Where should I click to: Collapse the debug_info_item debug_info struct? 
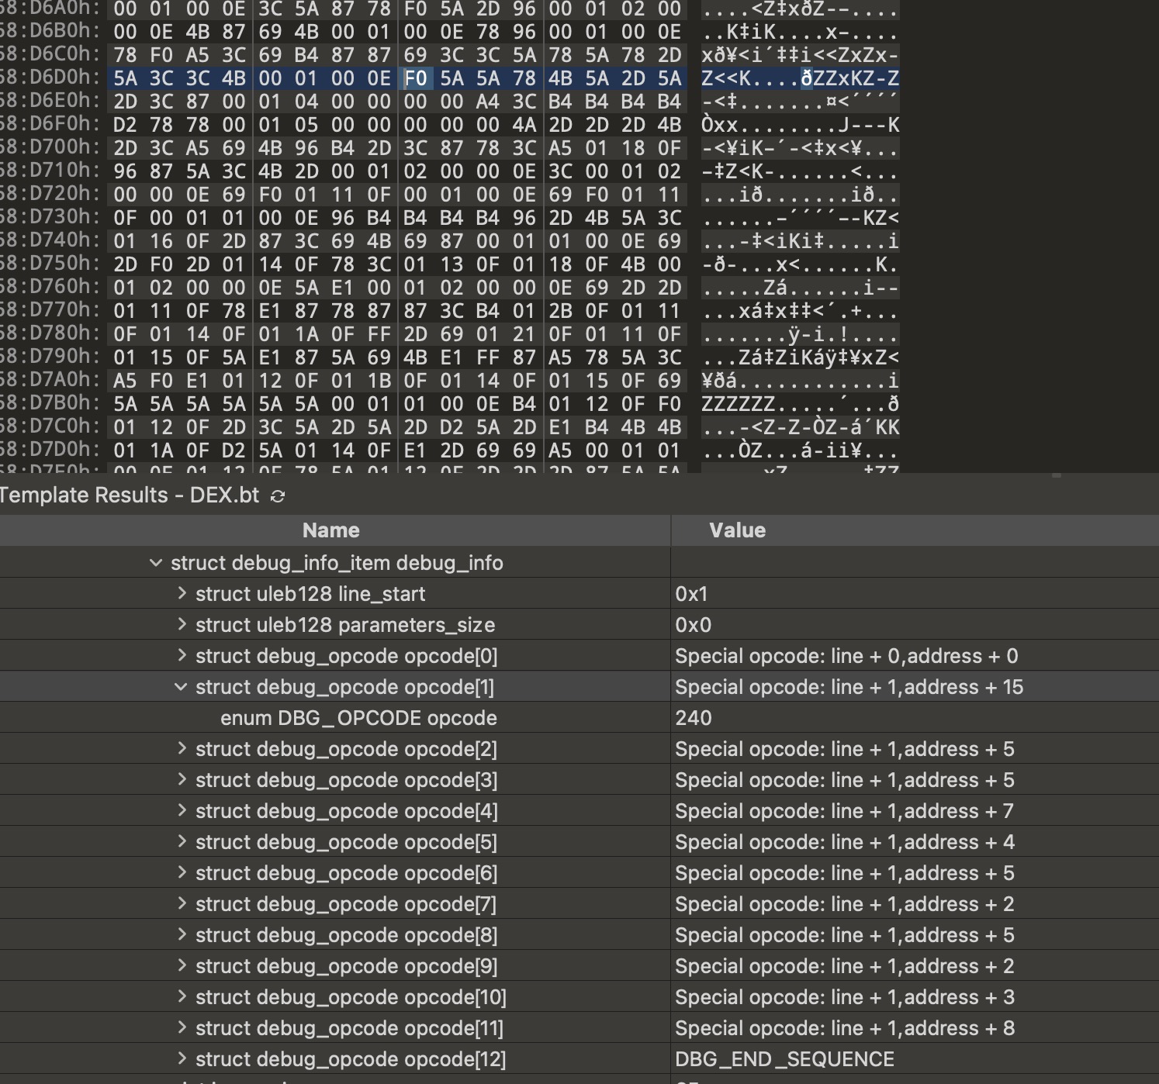coord(155,563)
